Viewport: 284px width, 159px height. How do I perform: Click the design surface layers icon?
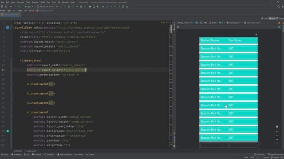click(x=197, y=23)
